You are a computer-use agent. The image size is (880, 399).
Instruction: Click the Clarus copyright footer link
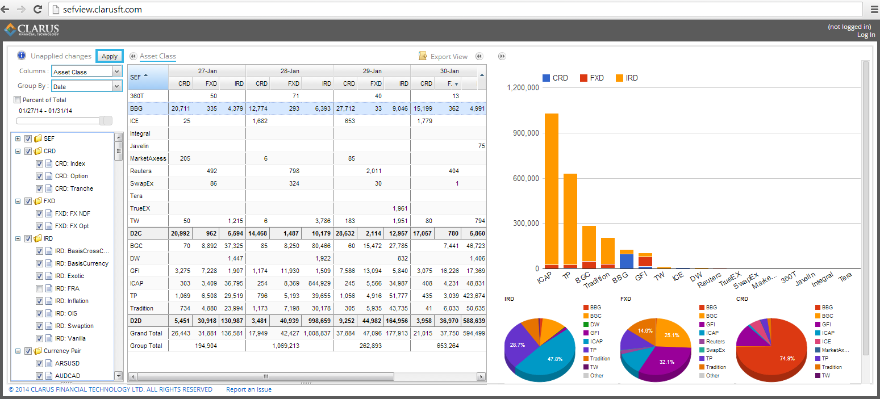tap(111, 389)
